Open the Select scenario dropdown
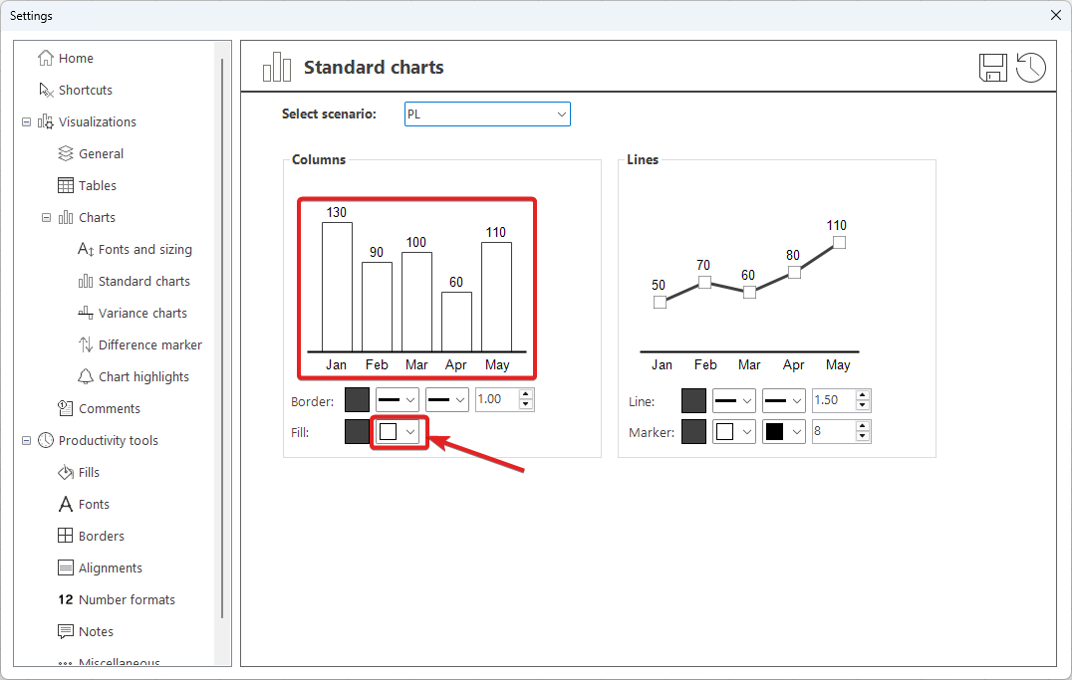This screenshot has height=680, width=1072. (487, 114)
